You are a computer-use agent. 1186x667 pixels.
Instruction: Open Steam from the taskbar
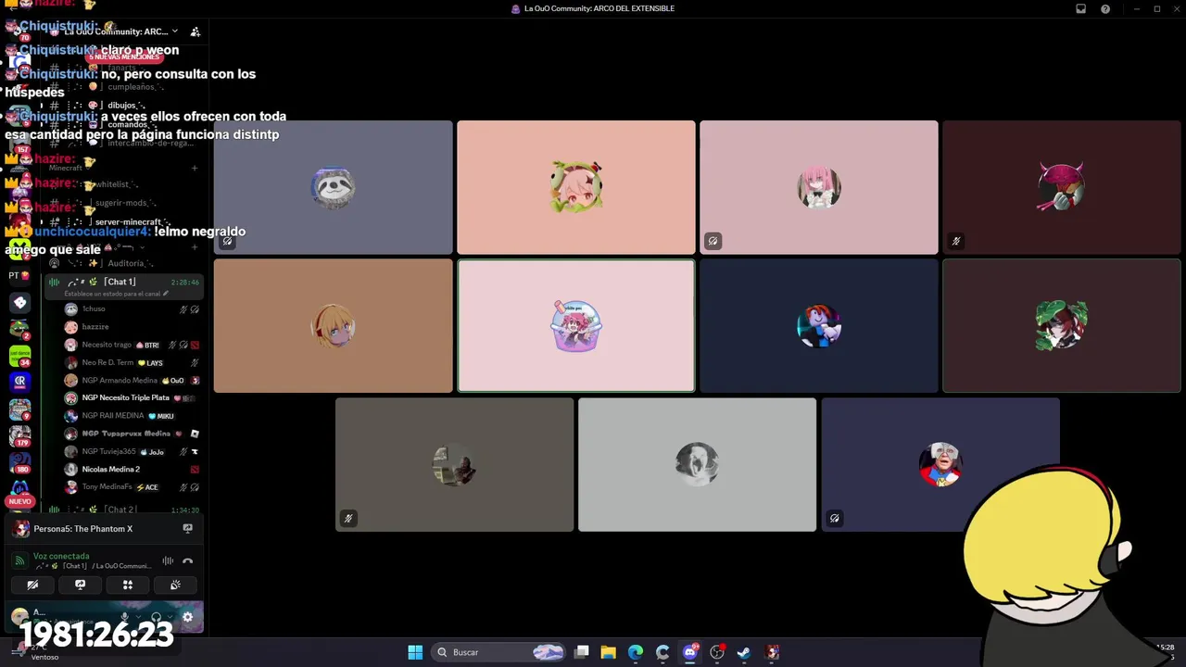[x=744, y=652]
